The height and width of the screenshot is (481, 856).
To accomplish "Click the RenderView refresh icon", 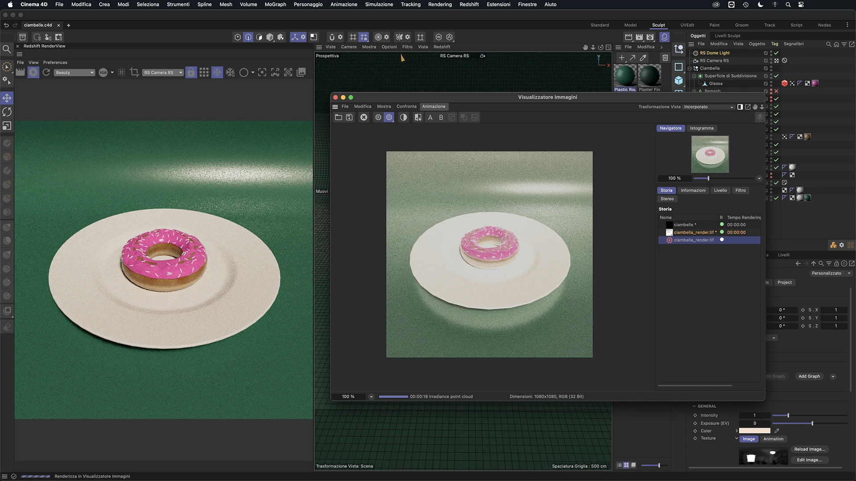I will [x=46, y=72].
